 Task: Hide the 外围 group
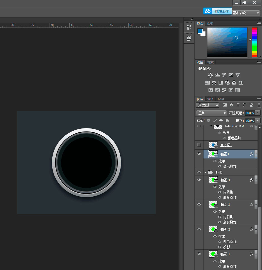pyautogui.click(x=199, y=172)
